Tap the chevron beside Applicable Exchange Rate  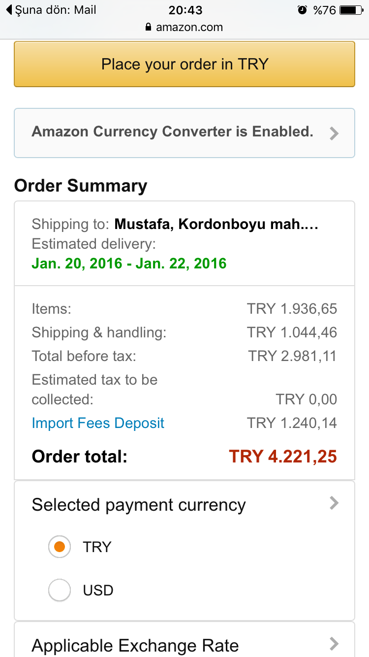pyautogui.click(x=334, y=643)
